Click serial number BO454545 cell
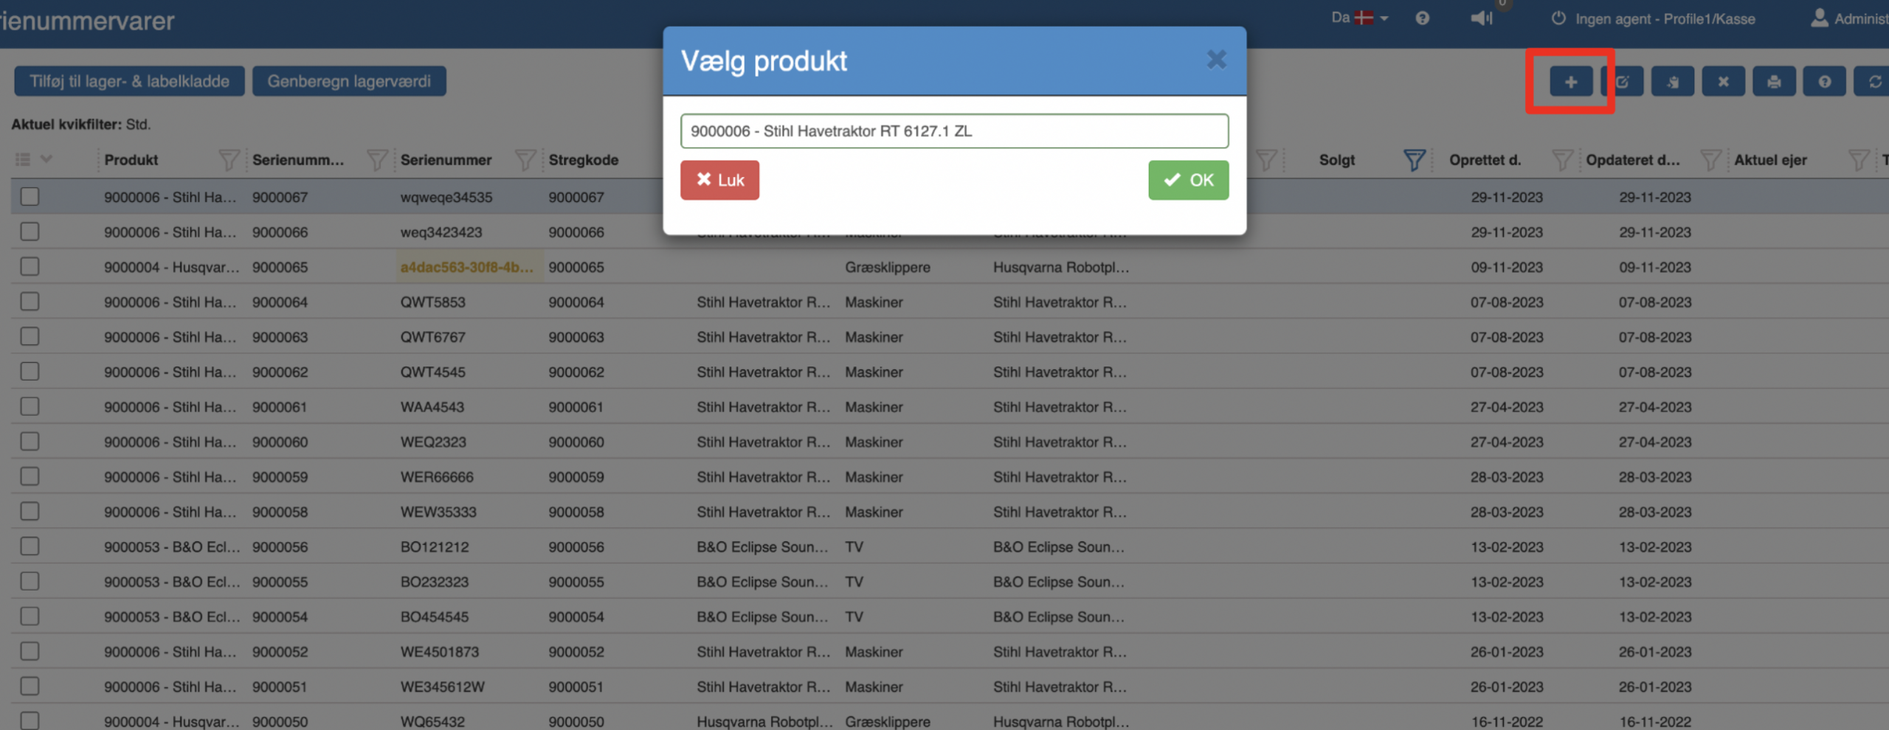The image size is (1889, 730). click(434, 616)
